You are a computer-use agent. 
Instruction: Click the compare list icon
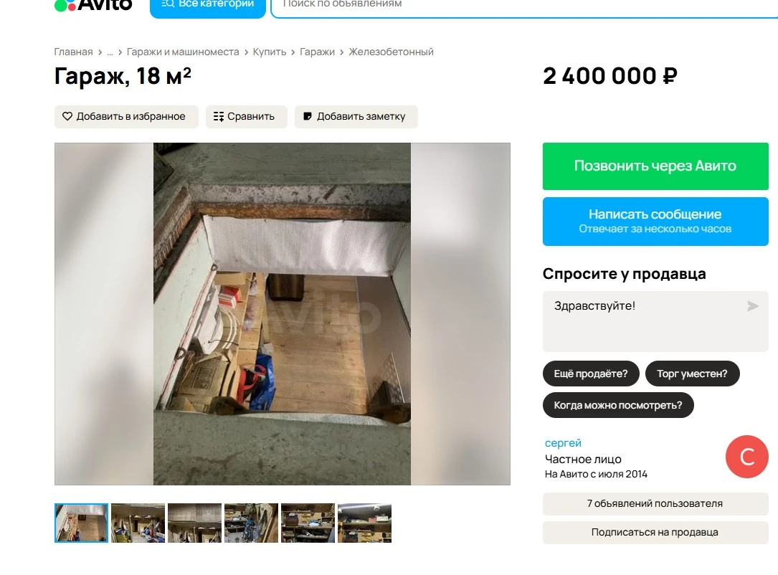(218, 116)
